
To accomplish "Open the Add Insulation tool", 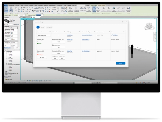I will tap(114, 9).
